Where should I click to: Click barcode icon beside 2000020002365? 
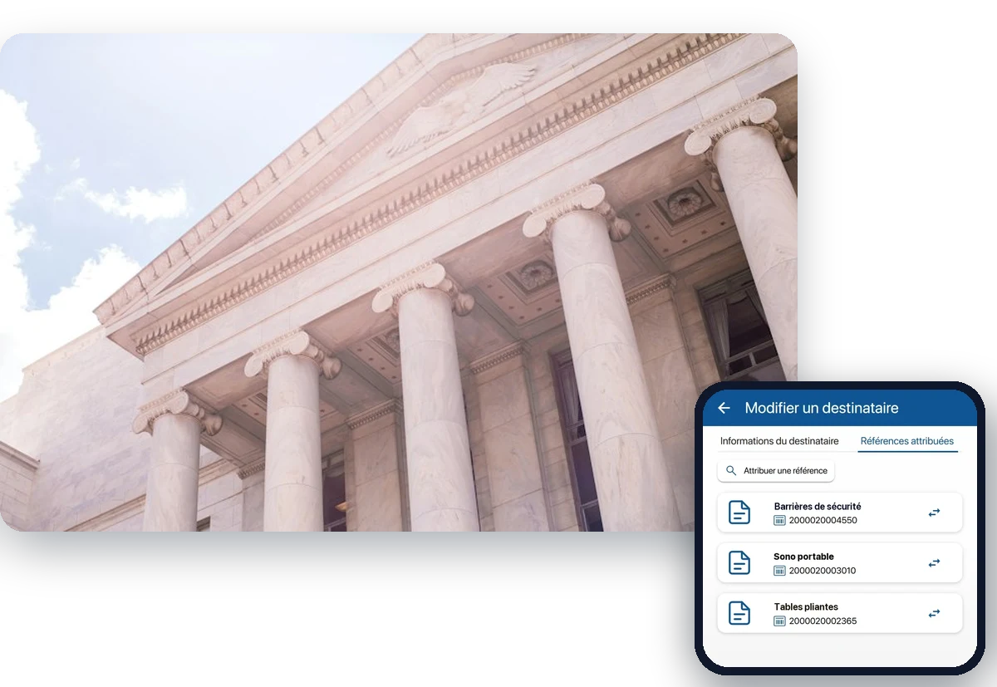[x=779, y=621]
